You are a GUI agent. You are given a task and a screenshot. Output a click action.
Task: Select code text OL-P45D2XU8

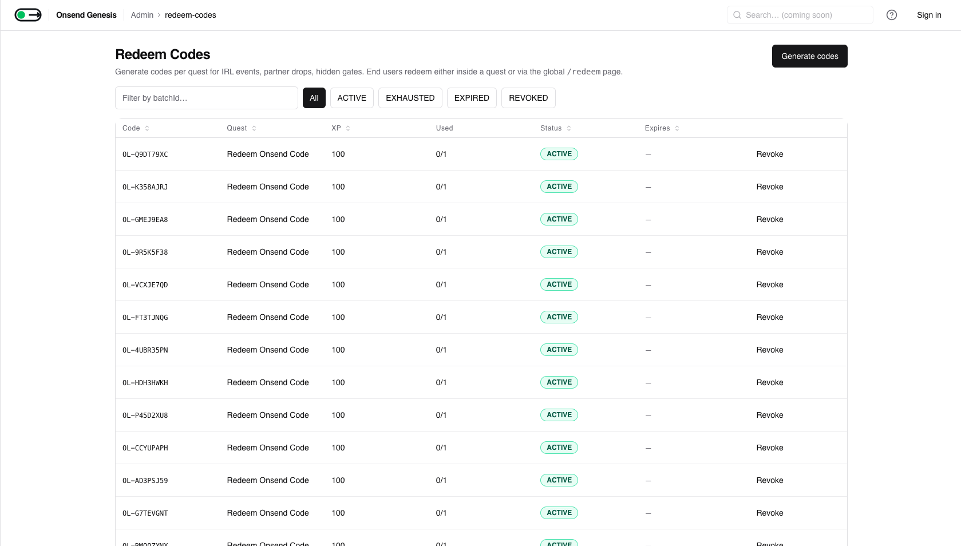(x=145, y=416)
